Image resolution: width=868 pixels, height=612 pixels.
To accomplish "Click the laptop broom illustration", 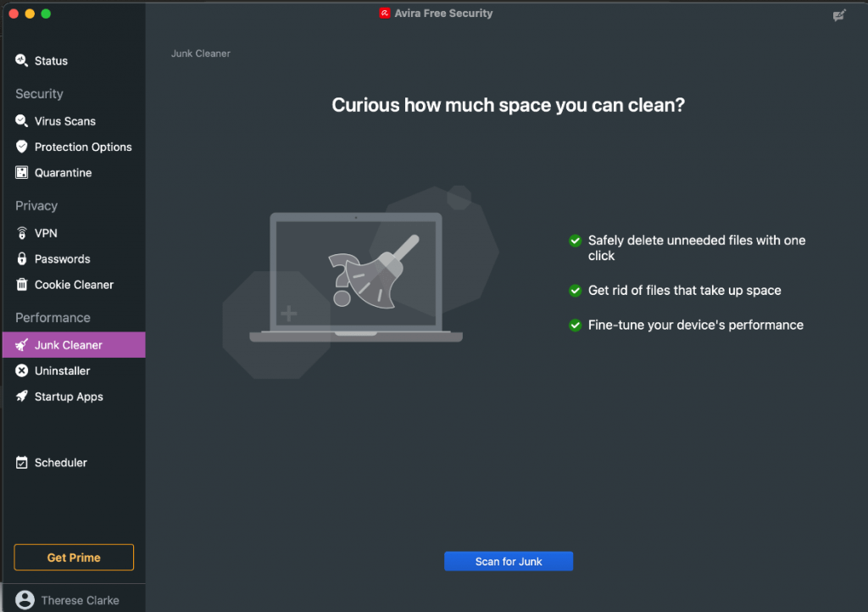I will click(x=360, y=282).
